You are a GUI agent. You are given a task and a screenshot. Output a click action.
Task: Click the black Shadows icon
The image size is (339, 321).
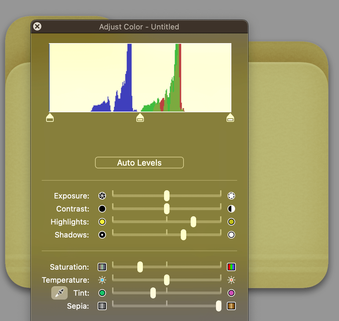[102, 235]
